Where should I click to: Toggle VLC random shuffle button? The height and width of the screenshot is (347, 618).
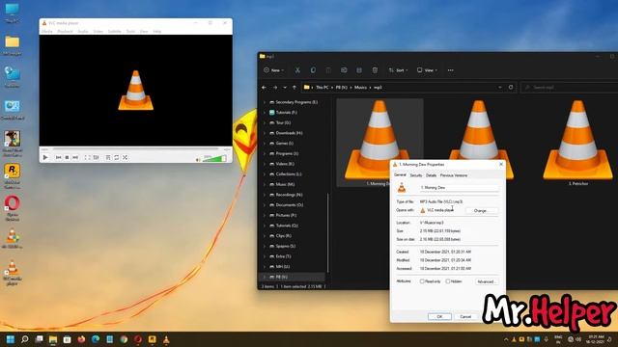pos(125,157)
